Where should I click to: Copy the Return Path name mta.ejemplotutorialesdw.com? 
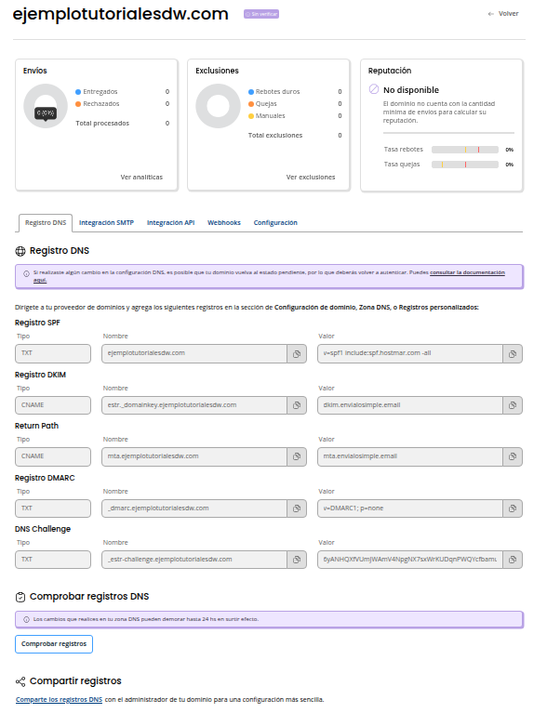(x=297, y=456)
